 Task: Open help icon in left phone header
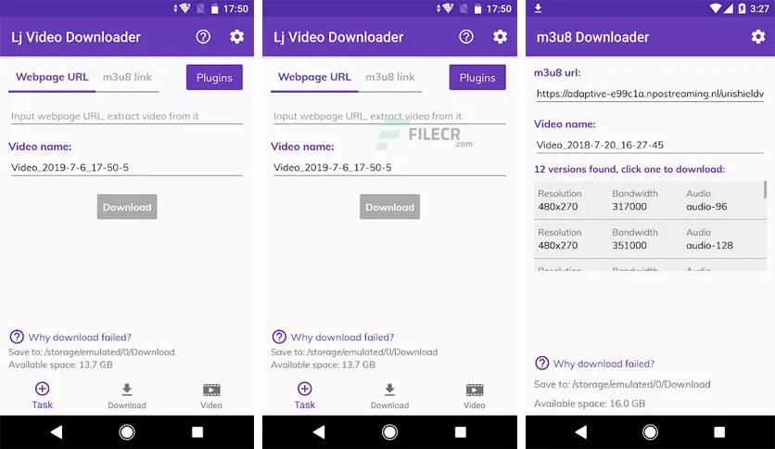coord(203,36)
